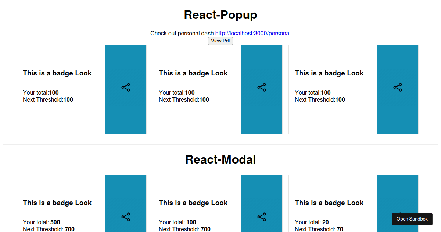Select the share icon on the third React-Popup badge

(397, 87)
